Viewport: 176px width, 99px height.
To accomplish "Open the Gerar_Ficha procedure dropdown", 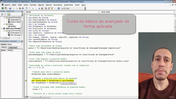I will pyautogui.click(x=174, y=12).
